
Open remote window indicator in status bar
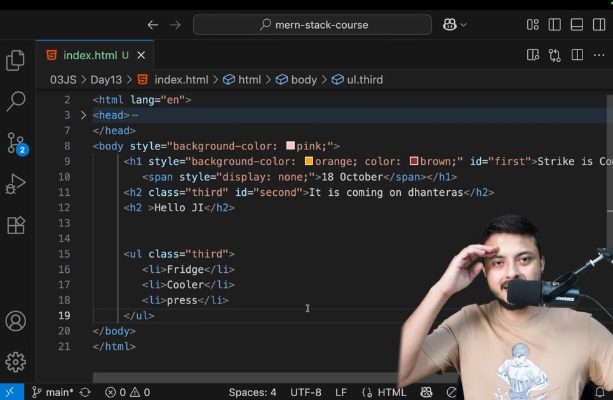(11, 392)
